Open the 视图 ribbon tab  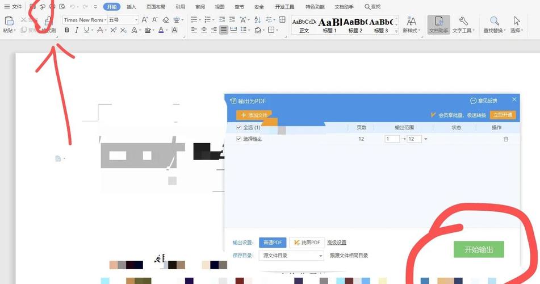tap(219, 7)
